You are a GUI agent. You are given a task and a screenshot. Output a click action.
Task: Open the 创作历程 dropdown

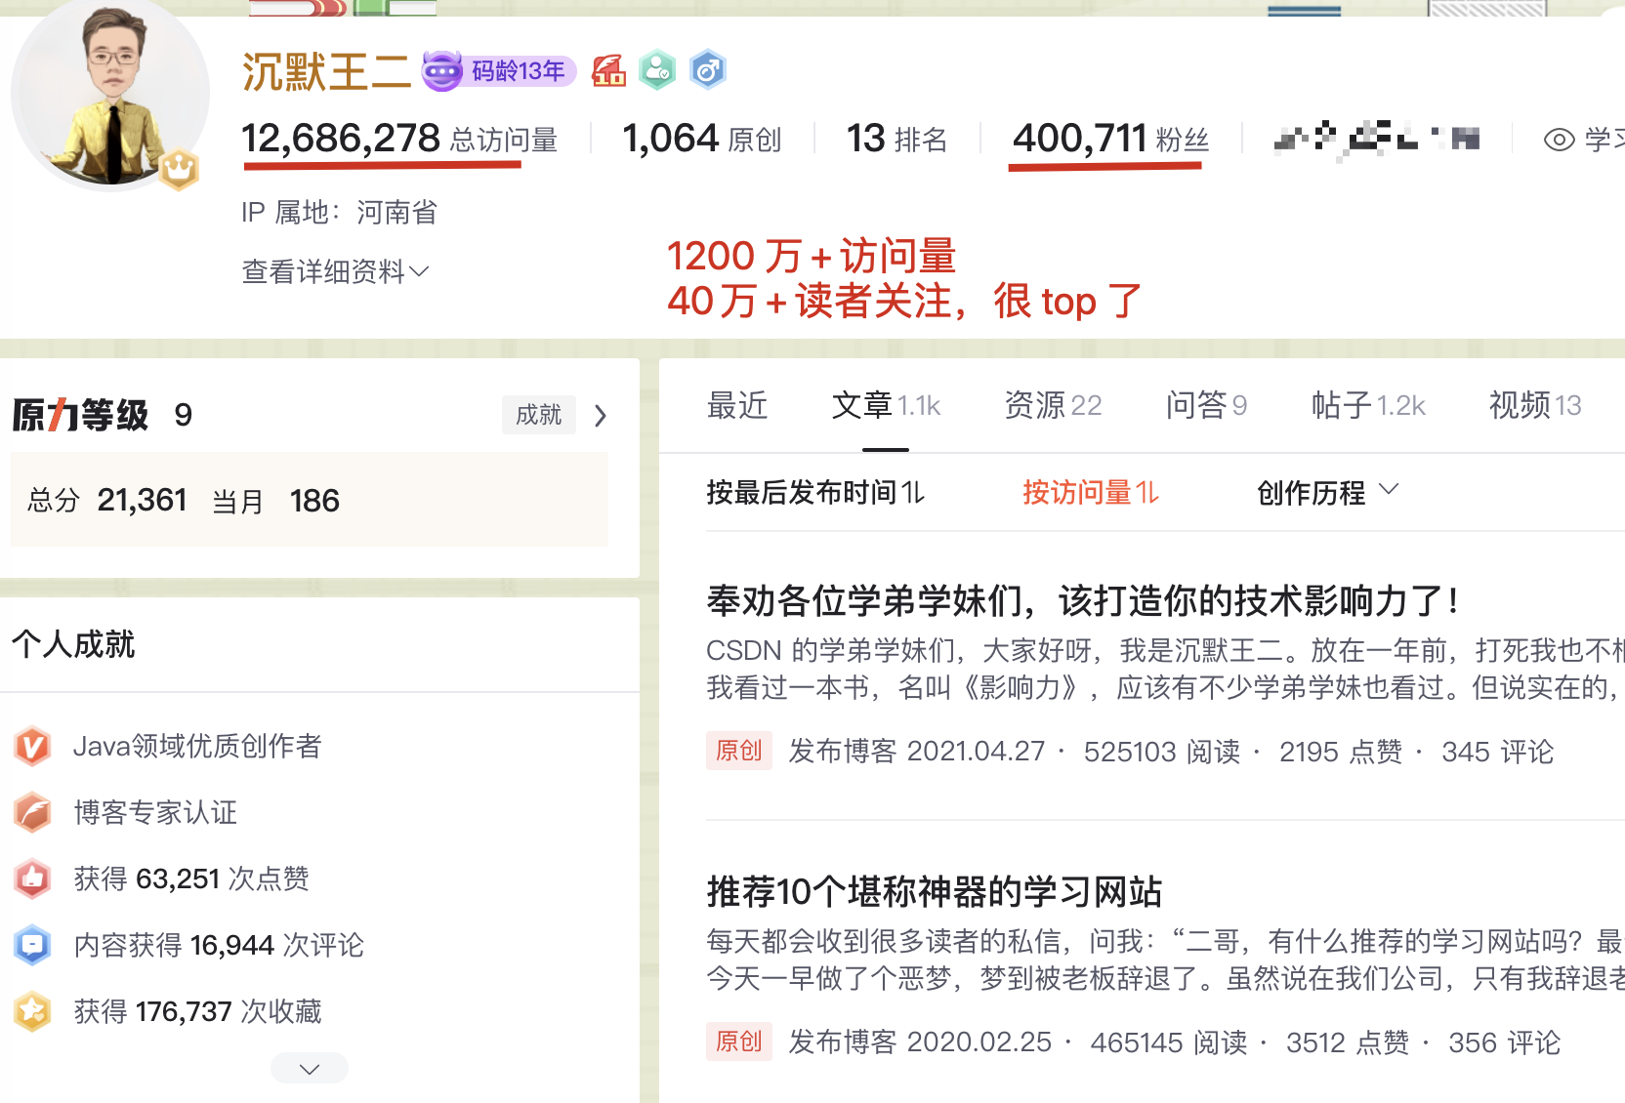[x=1328, y=493]
